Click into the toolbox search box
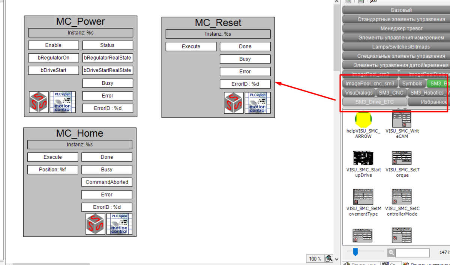Image resolution: width=450 pixels, height=265 pixels. (412, 253)
